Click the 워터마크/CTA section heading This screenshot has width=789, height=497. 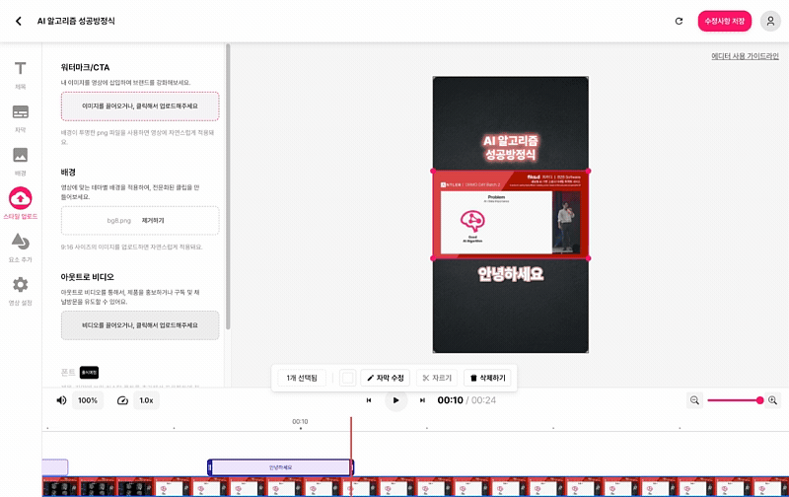tap(85, 67)
